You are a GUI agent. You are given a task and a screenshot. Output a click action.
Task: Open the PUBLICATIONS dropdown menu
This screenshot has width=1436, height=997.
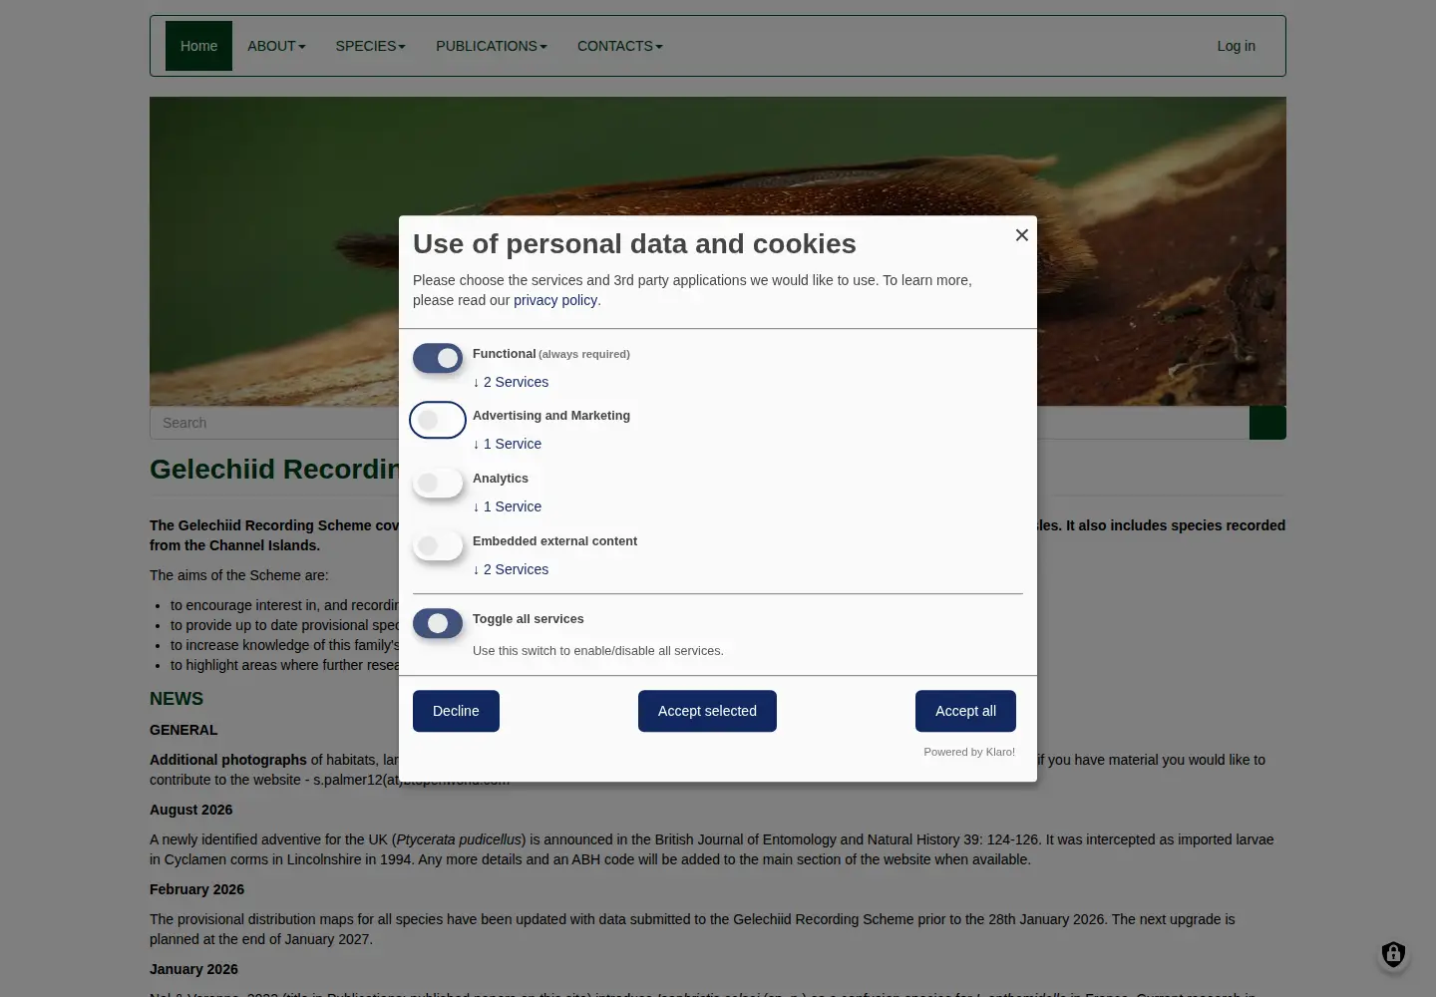491,46
